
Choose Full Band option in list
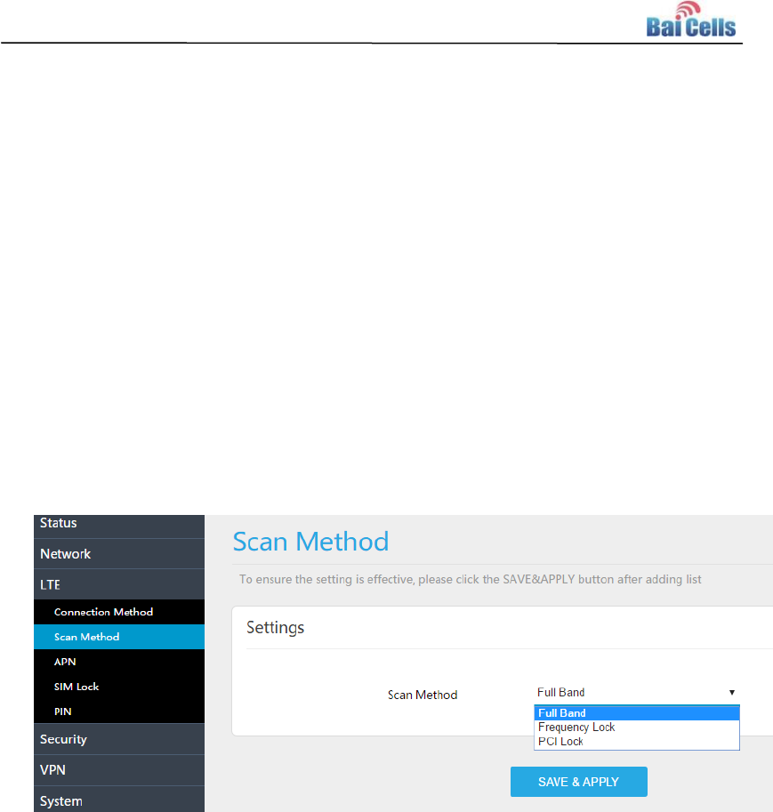tap(637, 713)
